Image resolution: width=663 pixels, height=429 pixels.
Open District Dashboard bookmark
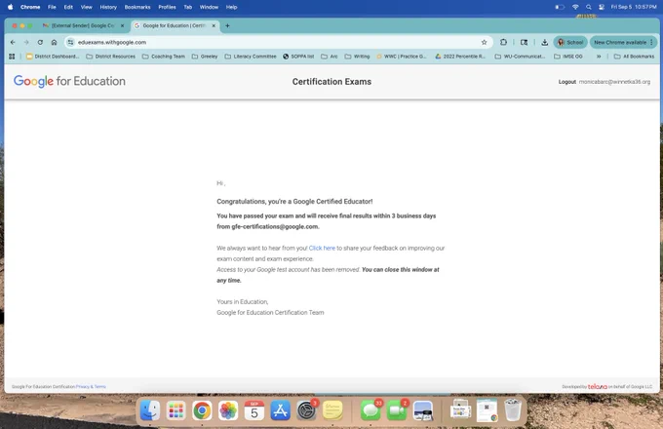point(53,57)
